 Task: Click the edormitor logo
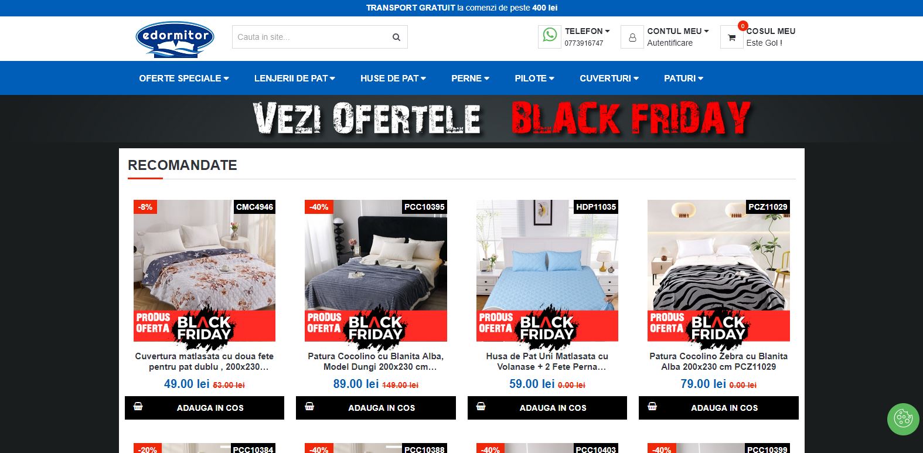[x=175, y=39]
